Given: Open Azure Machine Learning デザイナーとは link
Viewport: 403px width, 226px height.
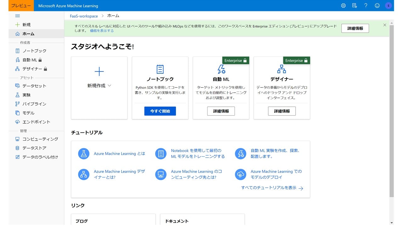Looking at the screenshot, I should pyautogui.click(x=119, y=174).
